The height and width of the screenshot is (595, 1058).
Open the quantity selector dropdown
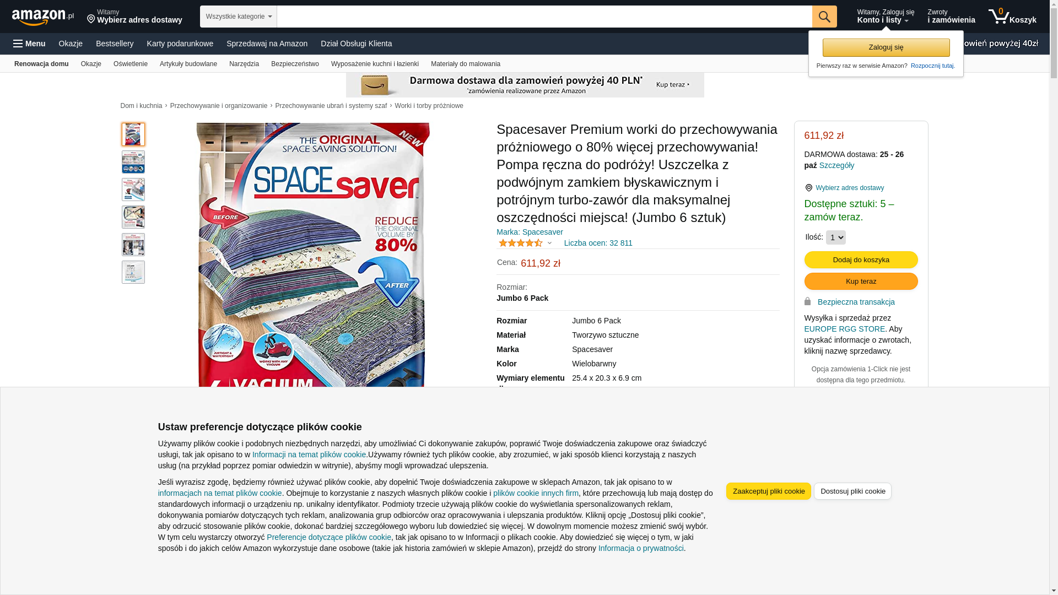click(x=835, y=237)
